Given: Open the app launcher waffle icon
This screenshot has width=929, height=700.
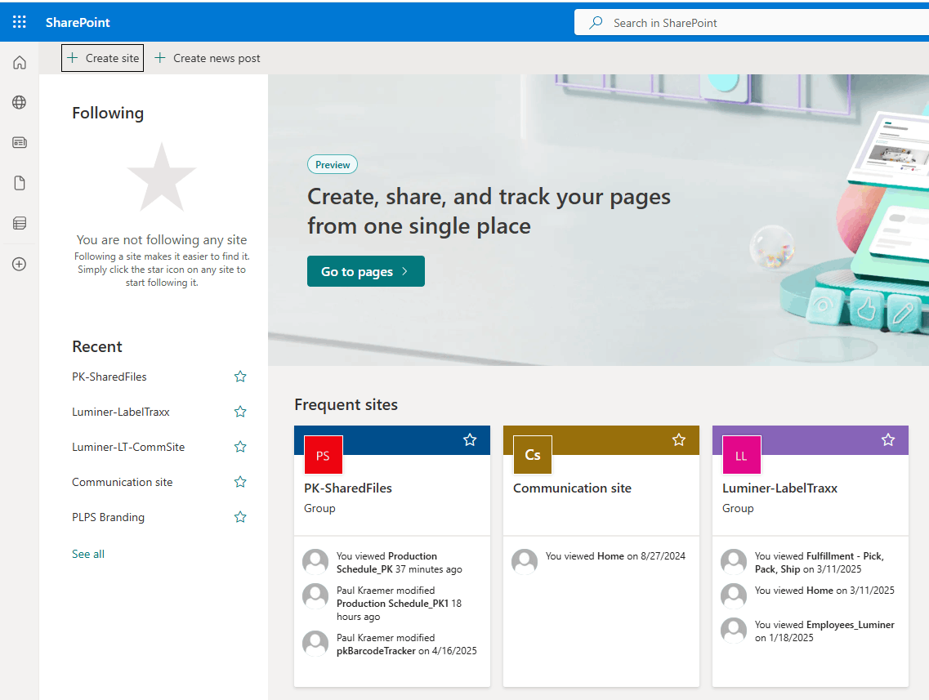Looking at the screenshot, I should point(19,23).
